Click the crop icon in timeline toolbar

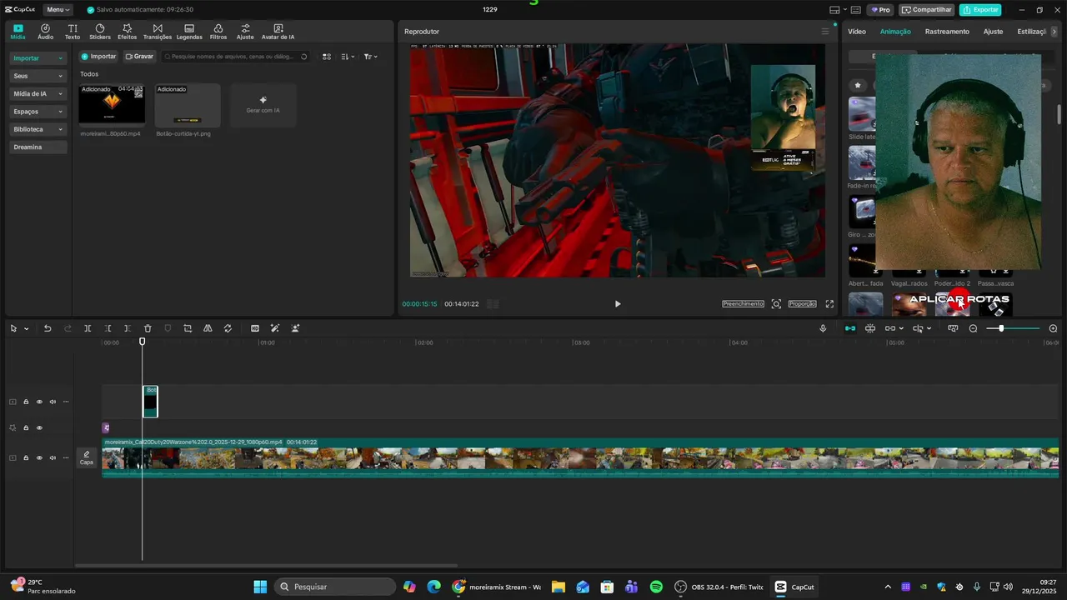click(x=188, y=328)
